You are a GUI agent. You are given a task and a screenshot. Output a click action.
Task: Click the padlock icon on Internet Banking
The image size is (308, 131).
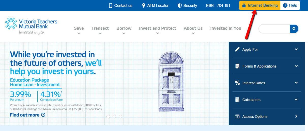coord(244,5)
